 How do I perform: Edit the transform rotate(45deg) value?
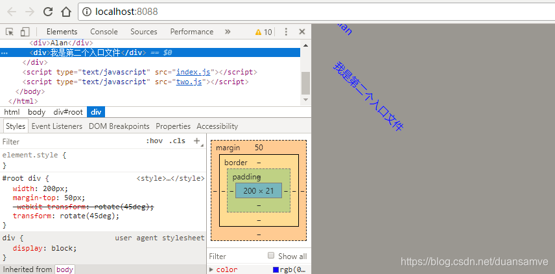88,216
